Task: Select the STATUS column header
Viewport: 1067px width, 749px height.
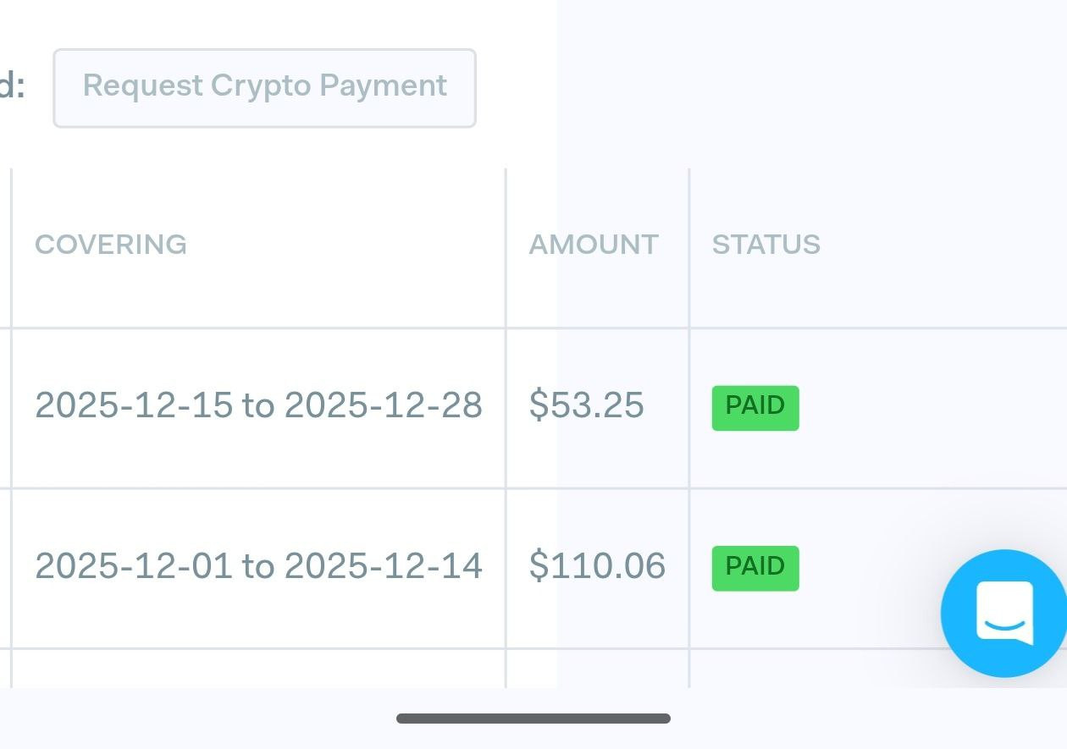Action: coord(766,245)
